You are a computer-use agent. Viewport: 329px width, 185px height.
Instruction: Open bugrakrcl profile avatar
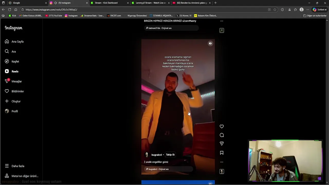click(147, 155)
